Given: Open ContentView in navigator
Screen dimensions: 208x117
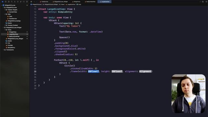Looking at the screenshot, I should pyautogui.click(x=13, y=12).
